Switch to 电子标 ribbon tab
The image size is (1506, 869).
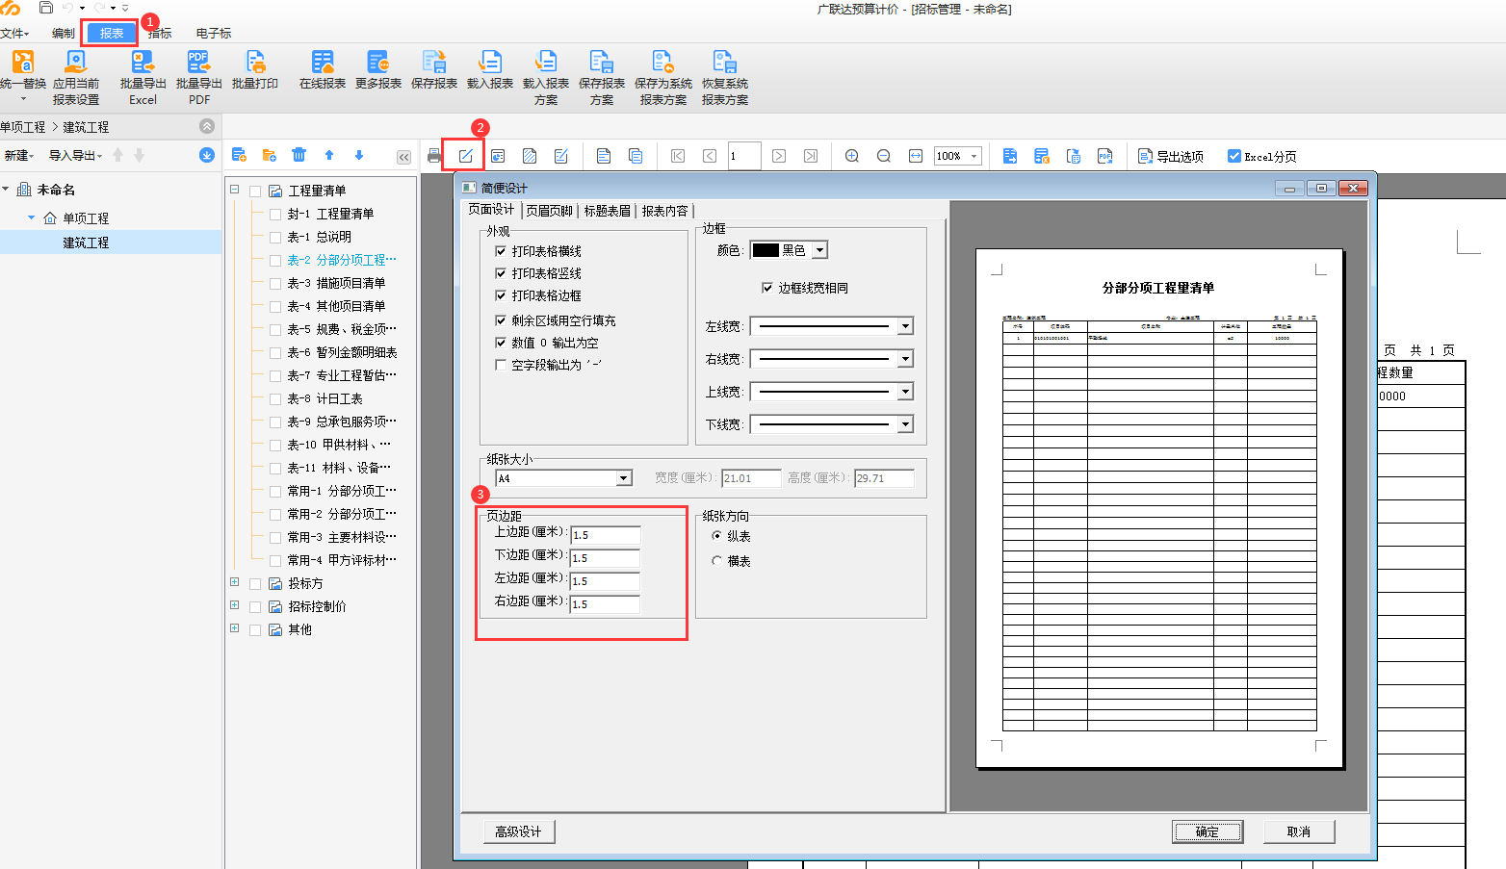coord(214,33)
